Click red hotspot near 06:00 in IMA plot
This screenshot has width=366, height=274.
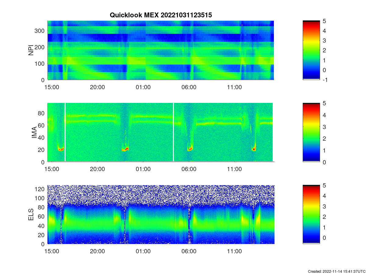pyautogui.click(x=190, y=149)
